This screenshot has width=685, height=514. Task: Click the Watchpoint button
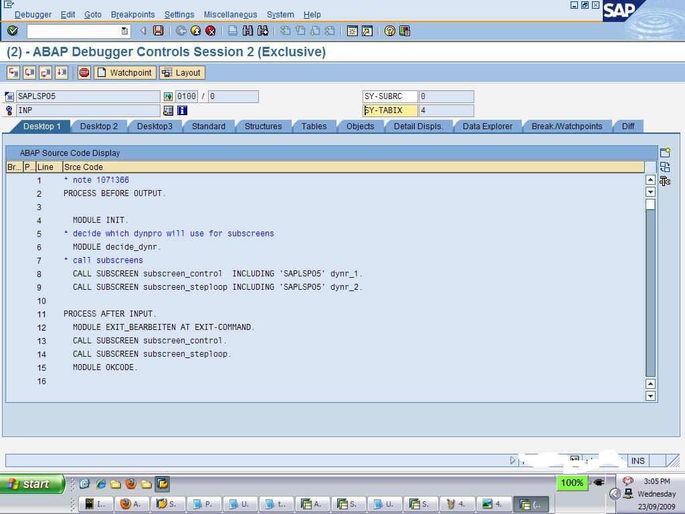click(x=125, y=72)
